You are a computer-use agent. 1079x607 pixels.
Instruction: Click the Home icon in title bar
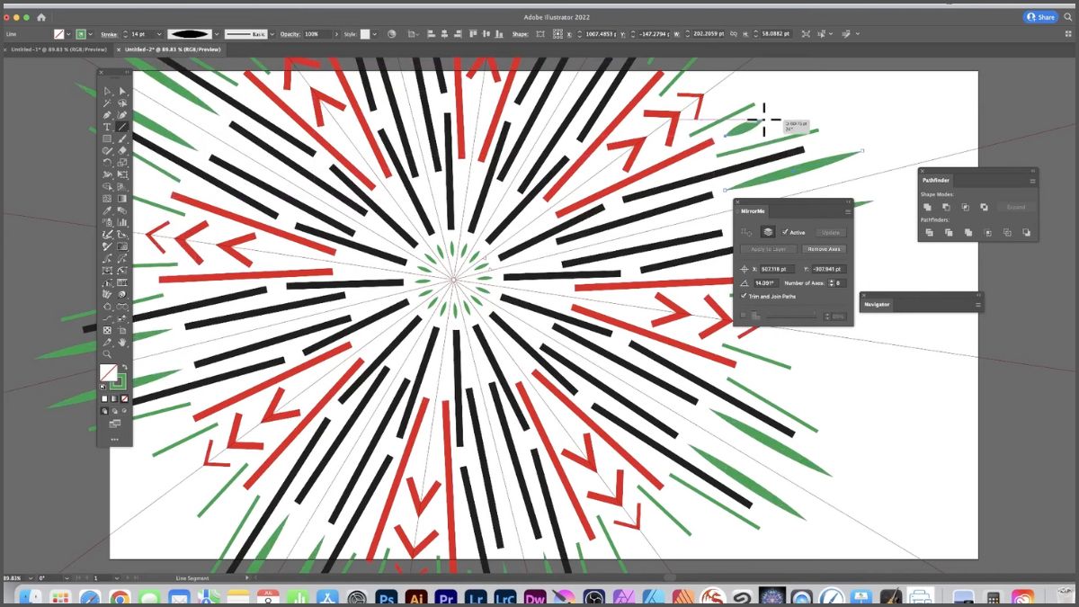41,16
